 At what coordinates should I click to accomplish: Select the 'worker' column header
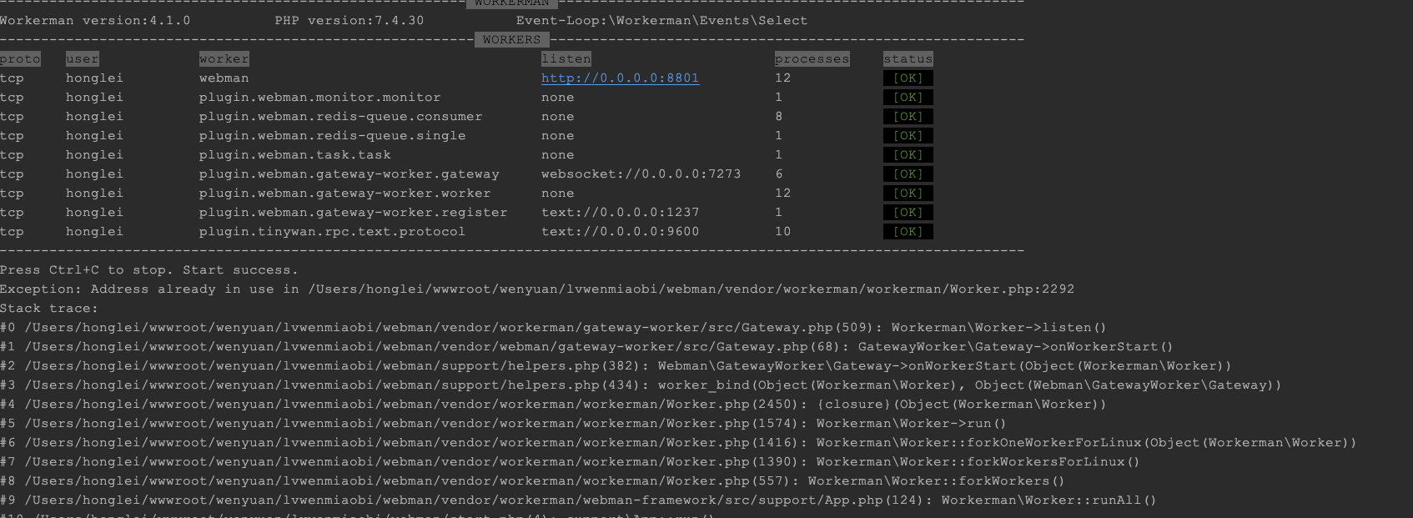(224, 59)
